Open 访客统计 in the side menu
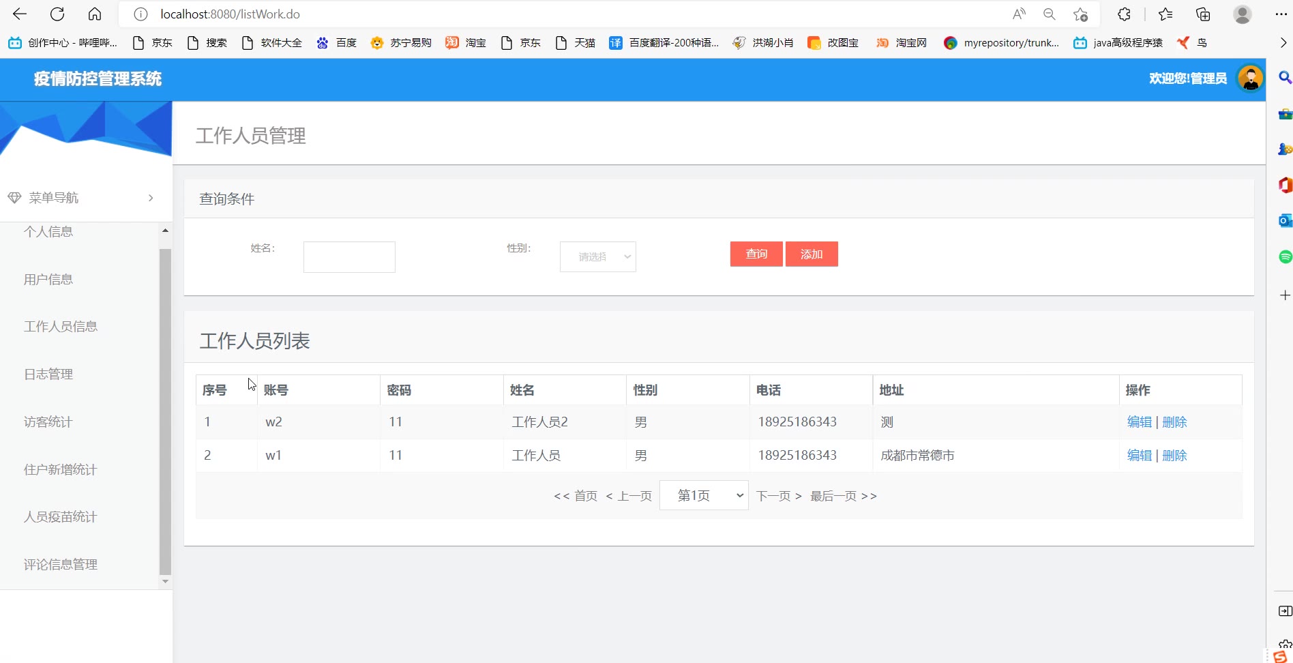 48,422
